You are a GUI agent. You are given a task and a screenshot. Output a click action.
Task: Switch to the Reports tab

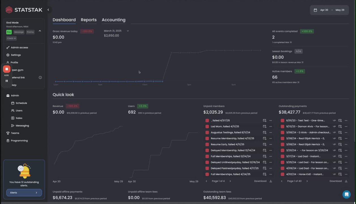89,20
